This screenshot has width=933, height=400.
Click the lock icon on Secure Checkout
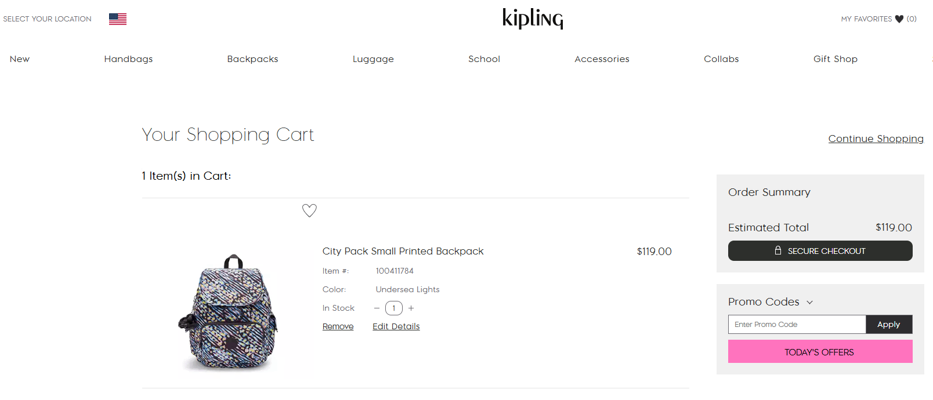(778, 250)
